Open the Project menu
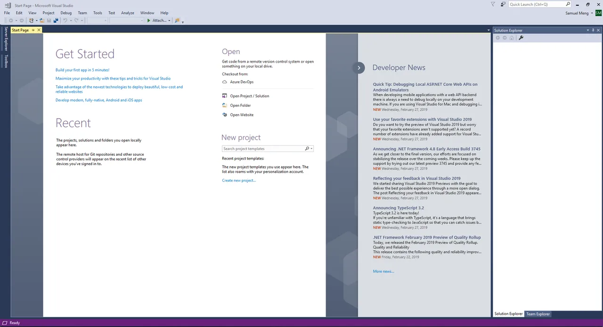Screen dimensions: 603x327 (x=49, y=13)
